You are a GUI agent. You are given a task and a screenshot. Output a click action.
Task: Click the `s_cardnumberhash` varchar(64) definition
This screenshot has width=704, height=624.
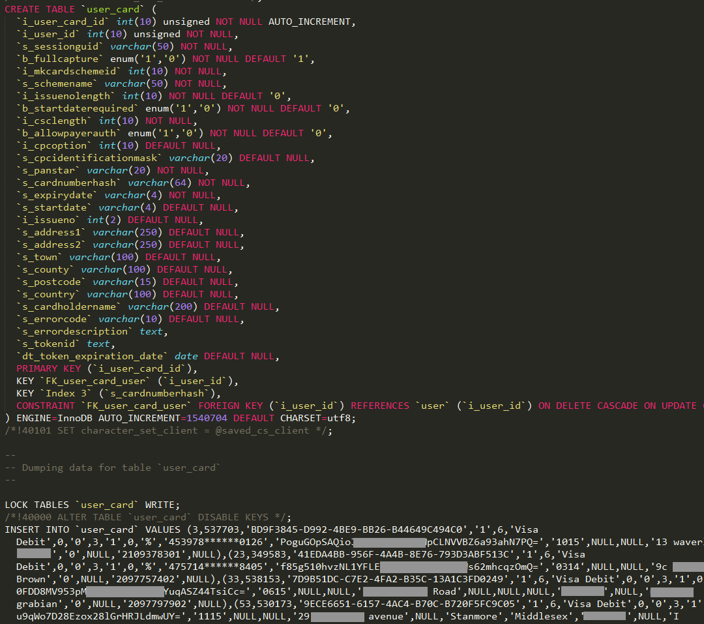pyautogui.click(x=133, y=183)
